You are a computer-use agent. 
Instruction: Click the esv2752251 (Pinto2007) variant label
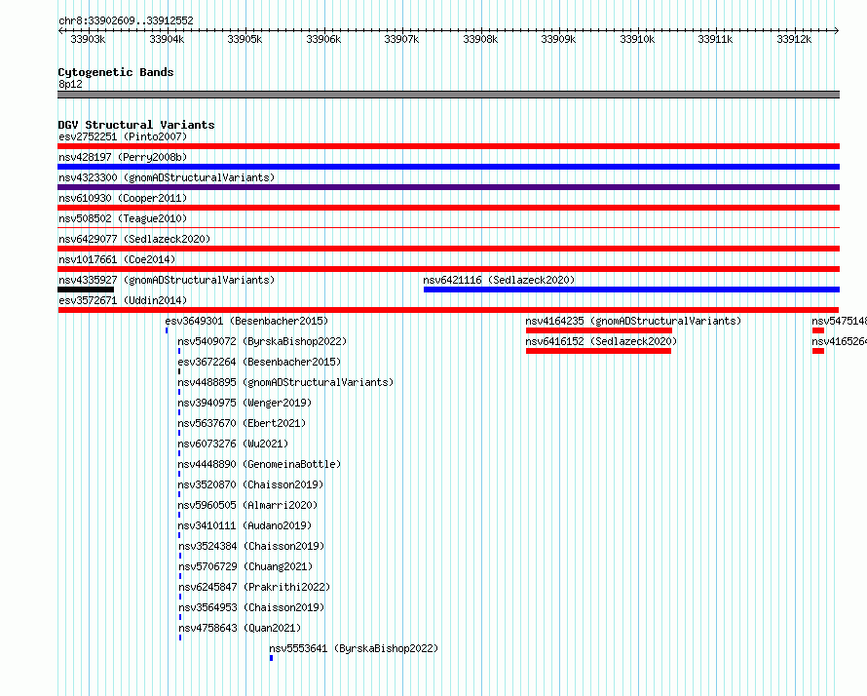coord(123,136)
